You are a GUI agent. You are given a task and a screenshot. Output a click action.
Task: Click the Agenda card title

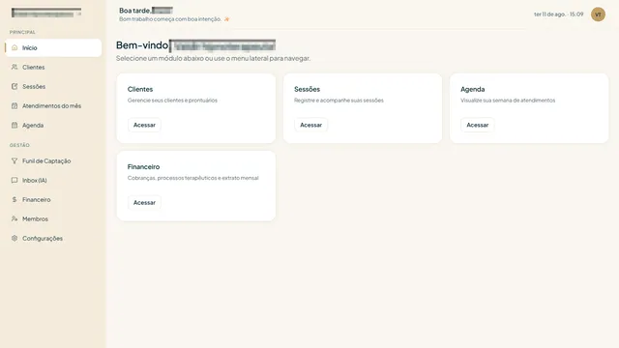[x=473, y=89]
